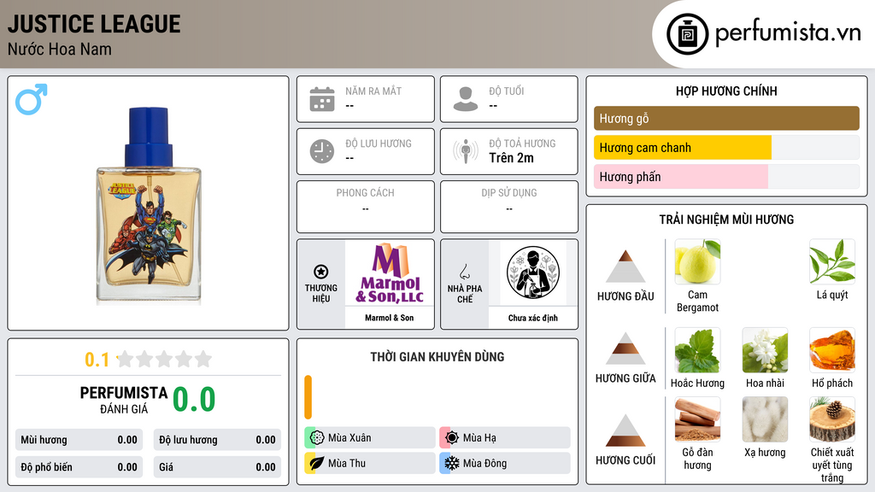Viewport: 875px width, 492px height.
Task: Click the person icon for Độ tuổi
Action: click(x=466, y=99)
